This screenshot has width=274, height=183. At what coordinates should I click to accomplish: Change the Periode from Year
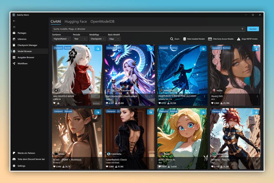80,38
